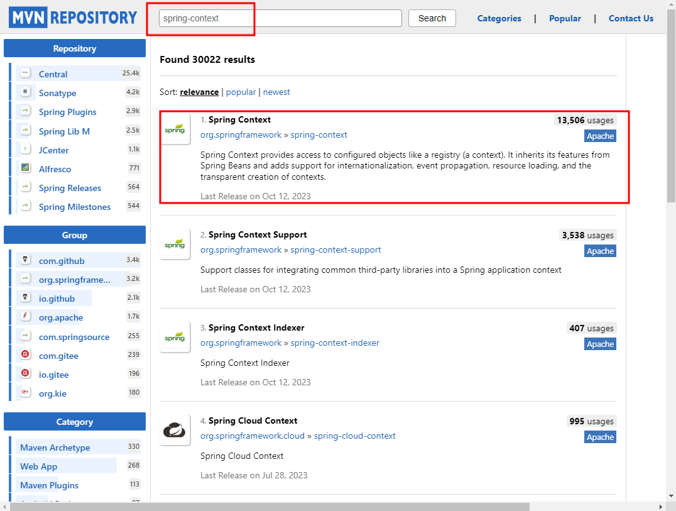Click the com.gitee group icon
The height and width of the screenshot is (511, 676).
pos(25,354)
